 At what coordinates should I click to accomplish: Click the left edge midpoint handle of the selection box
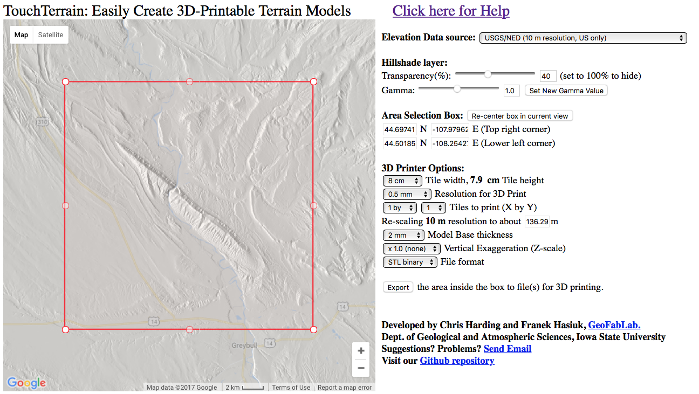(65, 205)
